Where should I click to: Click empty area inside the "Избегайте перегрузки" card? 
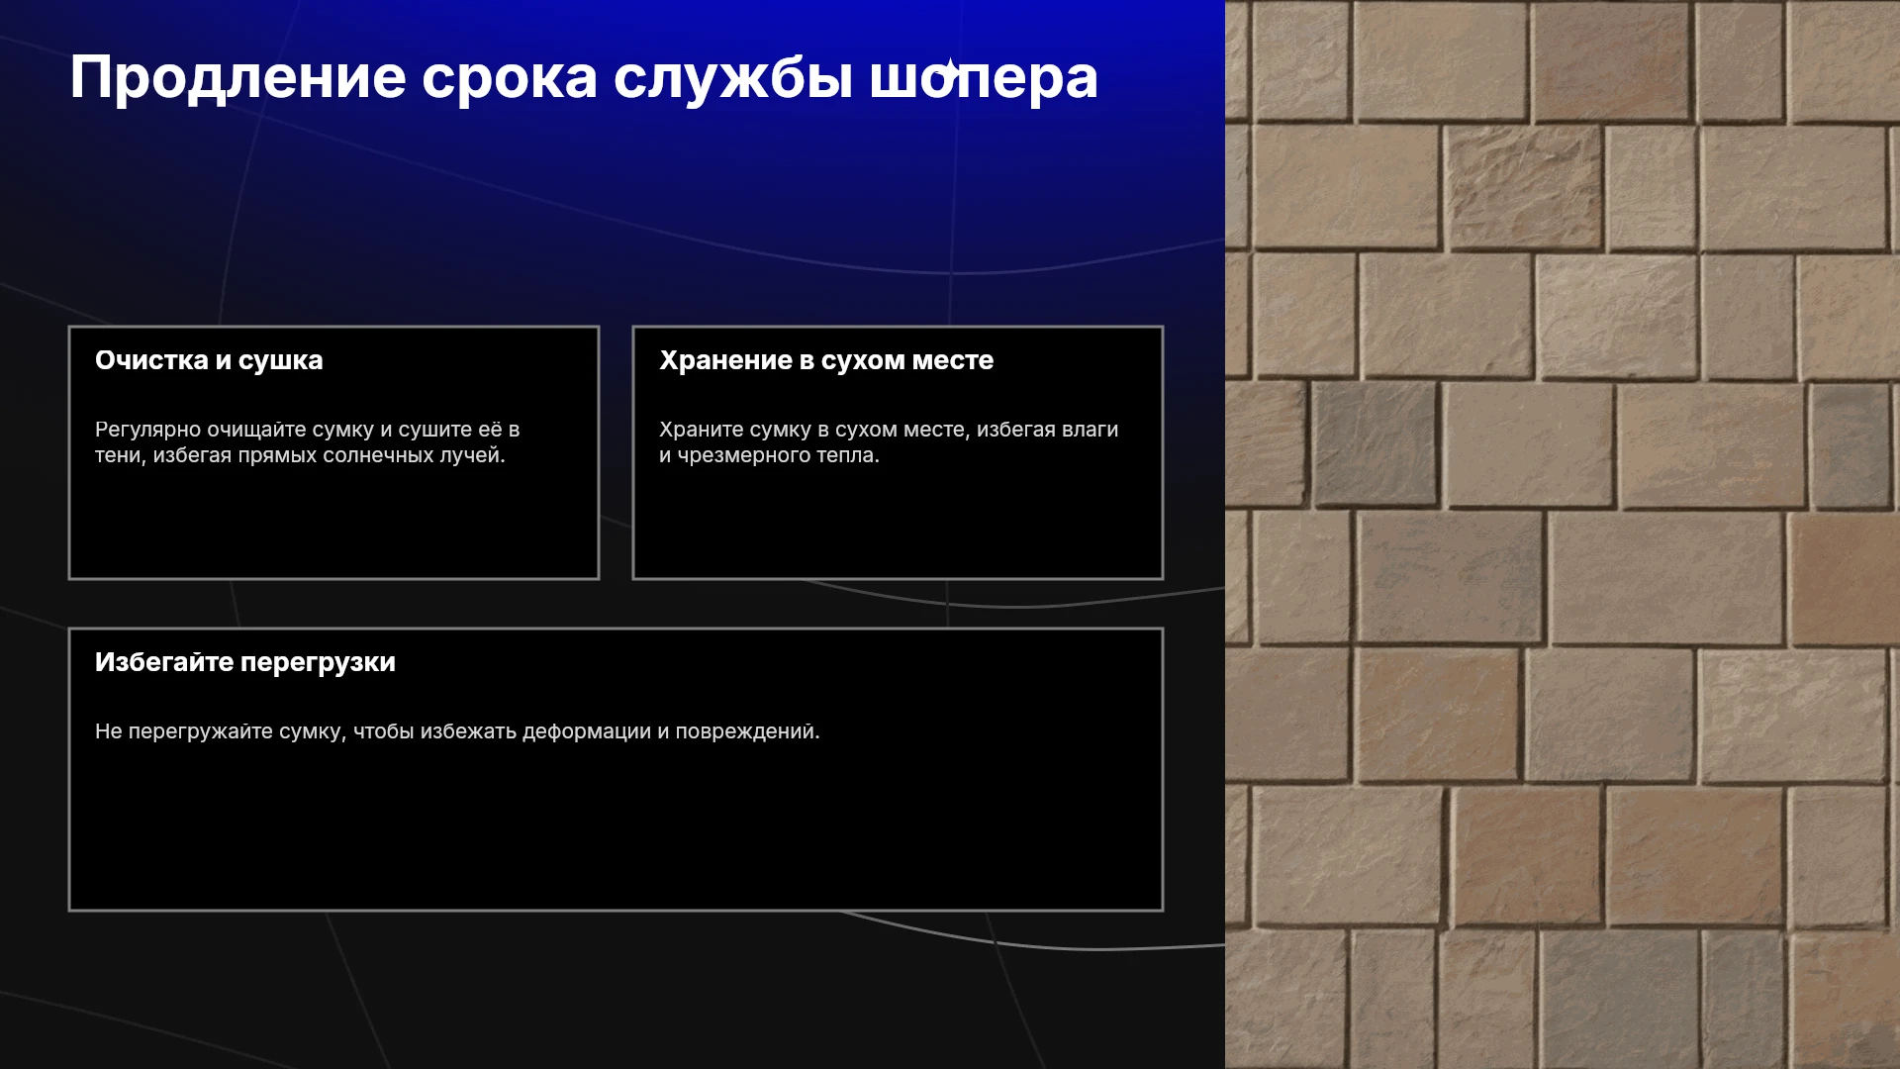(616, 831)
